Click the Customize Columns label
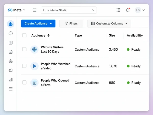This screenshot has width=153, height=115. pos(109,23)
